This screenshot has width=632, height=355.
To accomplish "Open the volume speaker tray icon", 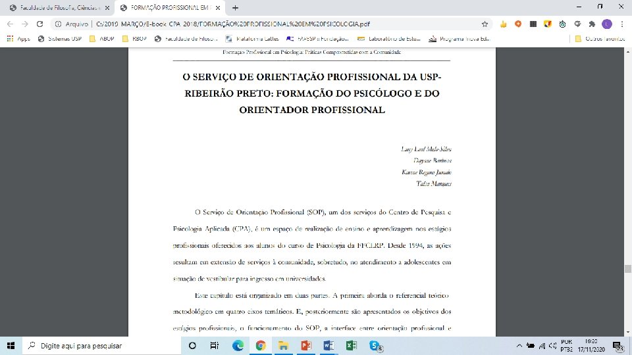I will (552, 346).
